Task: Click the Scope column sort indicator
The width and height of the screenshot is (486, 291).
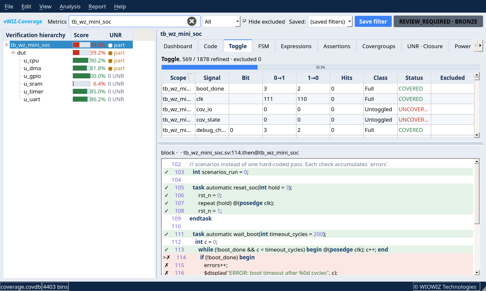Action: click(x=190, y=78)
